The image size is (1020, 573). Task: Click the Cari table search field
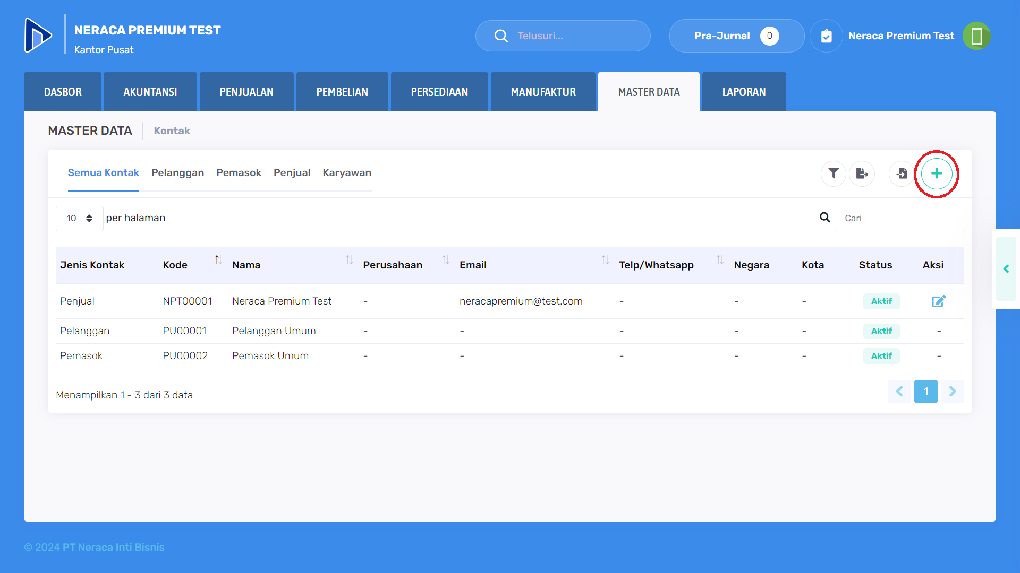pos(899,218)
